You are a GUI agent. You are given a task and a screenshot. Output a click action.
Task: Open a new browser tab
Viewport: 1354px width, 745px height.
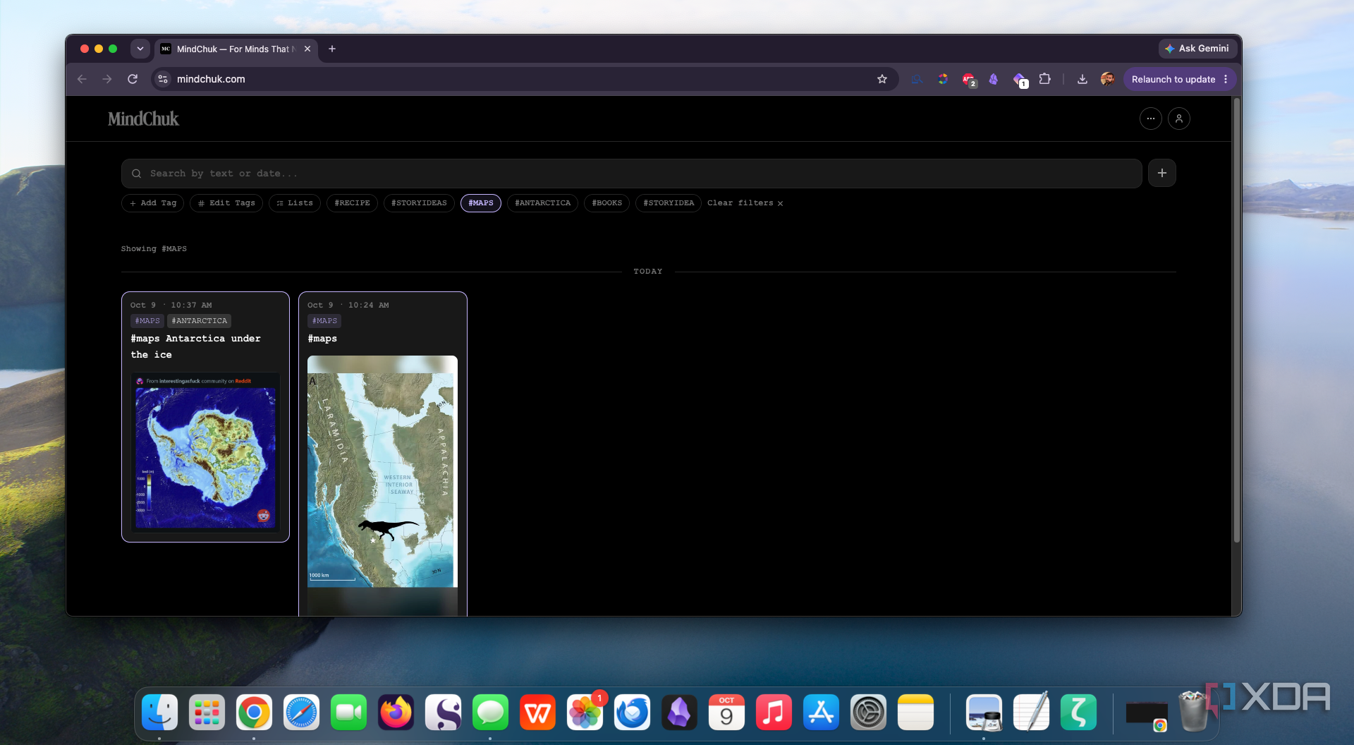click(x=332, y=49)
